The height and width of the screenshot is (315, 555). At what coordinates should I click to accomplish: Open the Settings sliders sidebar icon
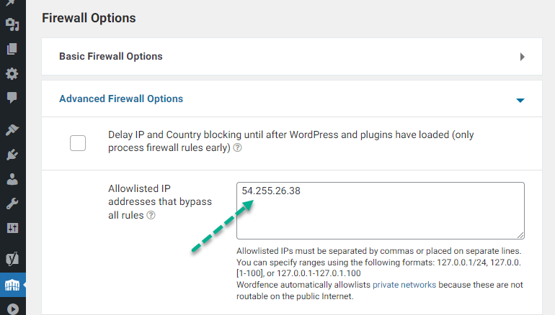click(x=12, y=228)
